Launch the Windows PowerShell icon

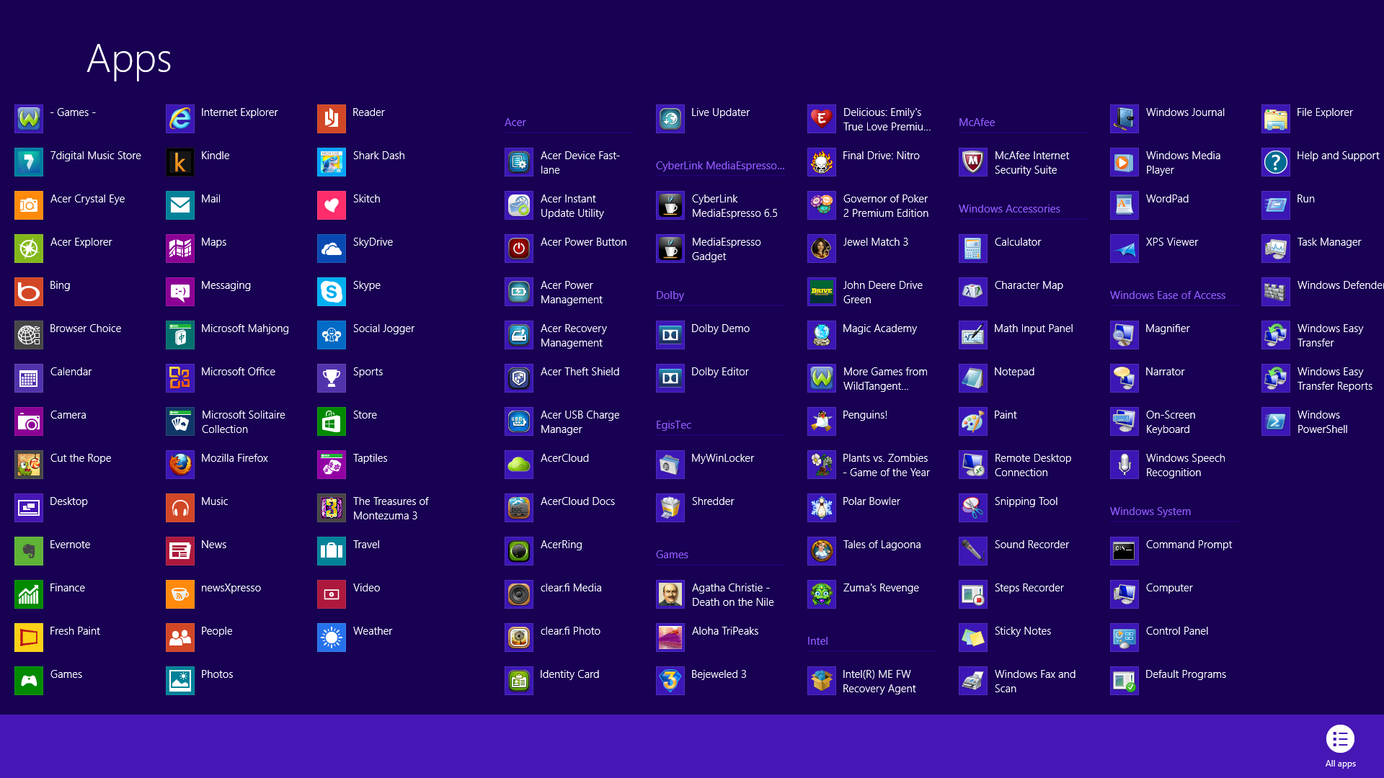(x=1276, y=421)
